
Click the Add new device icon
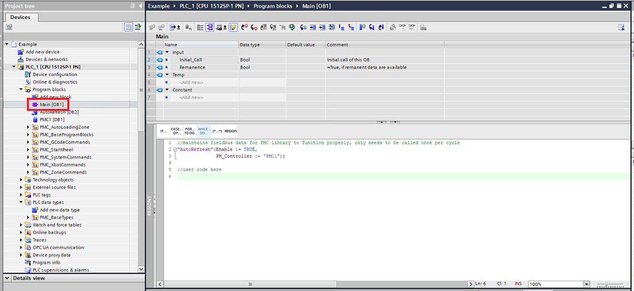[21, 52]
